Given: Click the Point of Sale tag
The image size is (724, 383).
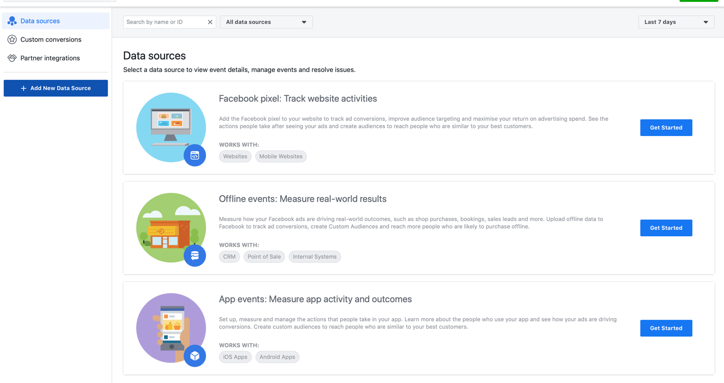Looking at the screenshot, I should coord(264,257).
